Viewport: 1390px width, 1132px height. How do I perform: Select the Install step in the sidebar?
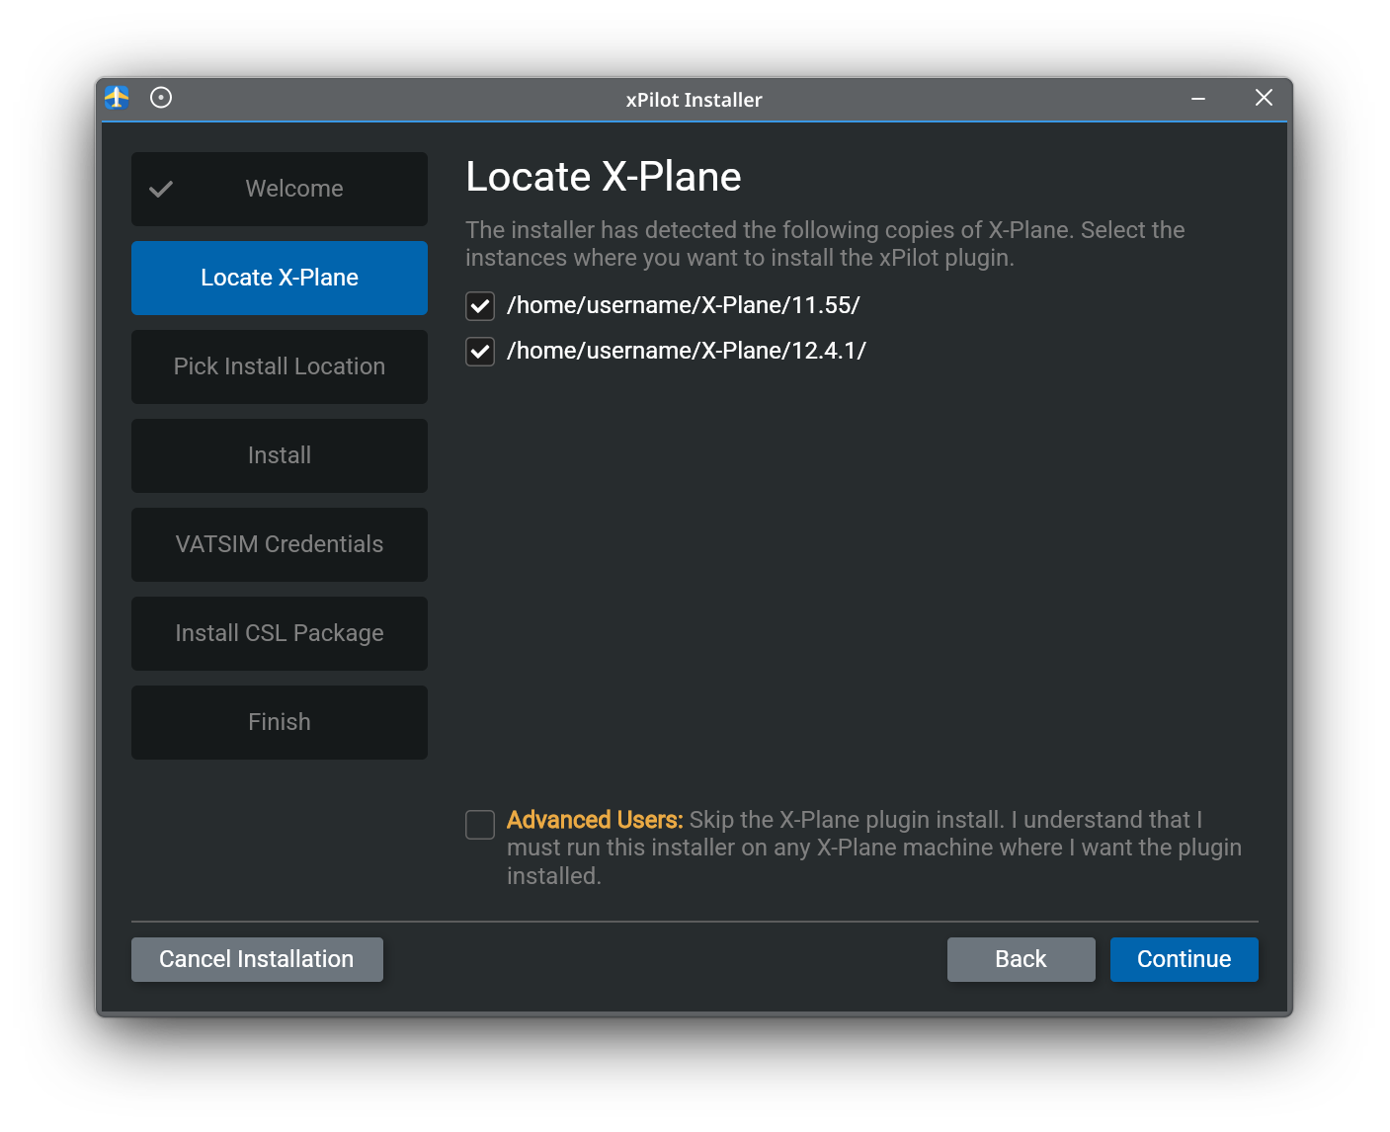tap(280, 455)
